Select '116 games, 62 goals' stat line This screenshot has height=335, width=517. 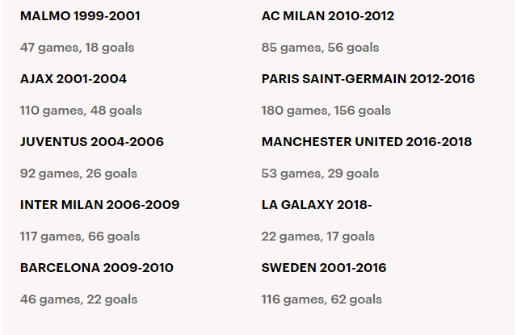point(322,299)
